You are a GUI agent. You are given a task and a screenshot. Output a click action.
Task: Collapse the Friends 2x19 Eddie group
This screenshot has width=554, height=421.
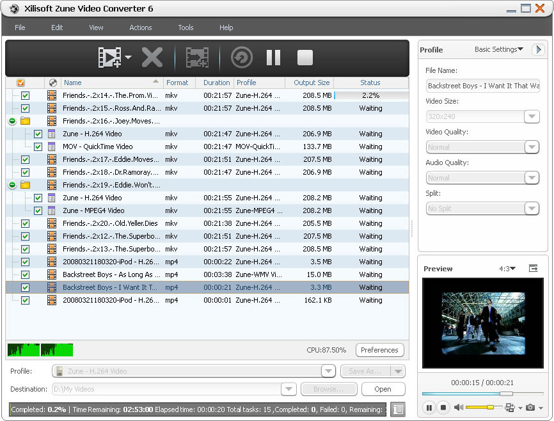tap(12, 185)
